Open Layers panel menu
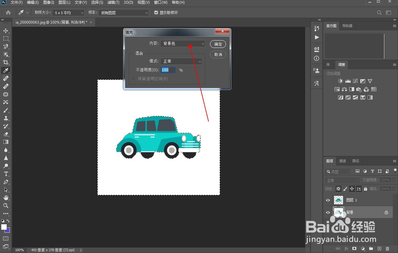The image size is (398, 253). point(395,161)
